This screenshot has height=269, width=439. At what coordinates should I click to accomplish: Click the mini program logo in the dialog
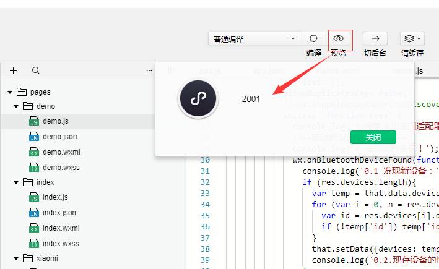coord(198,98)
